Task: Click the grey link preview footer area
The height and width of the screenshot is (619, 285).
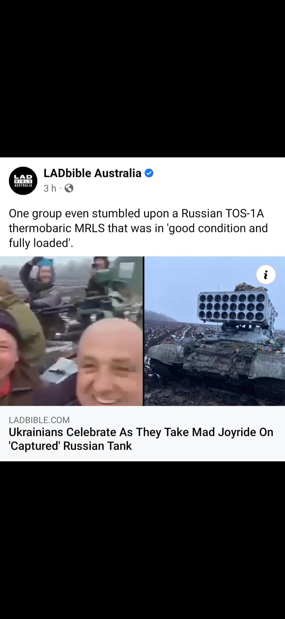Action: [142, 434]
